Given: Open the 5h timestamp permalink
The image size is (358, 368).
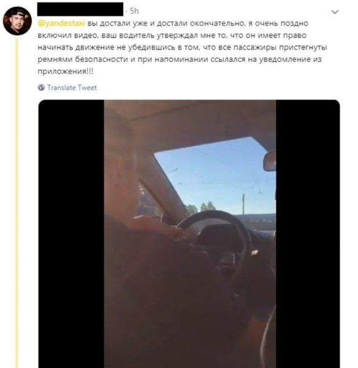Looking at the screenshot, I should [134, 11].
